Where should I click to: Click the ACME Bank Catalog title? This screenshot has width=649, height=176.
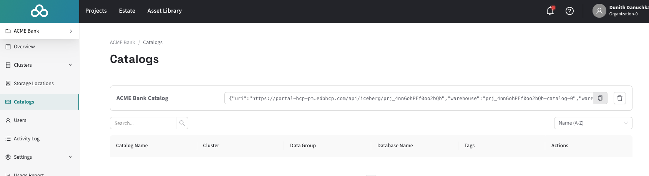[x=142, y=98]
